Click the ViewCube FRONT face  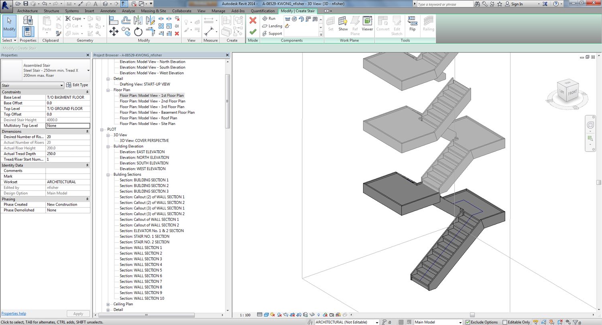pyautogui.click(x=572, y=93)
